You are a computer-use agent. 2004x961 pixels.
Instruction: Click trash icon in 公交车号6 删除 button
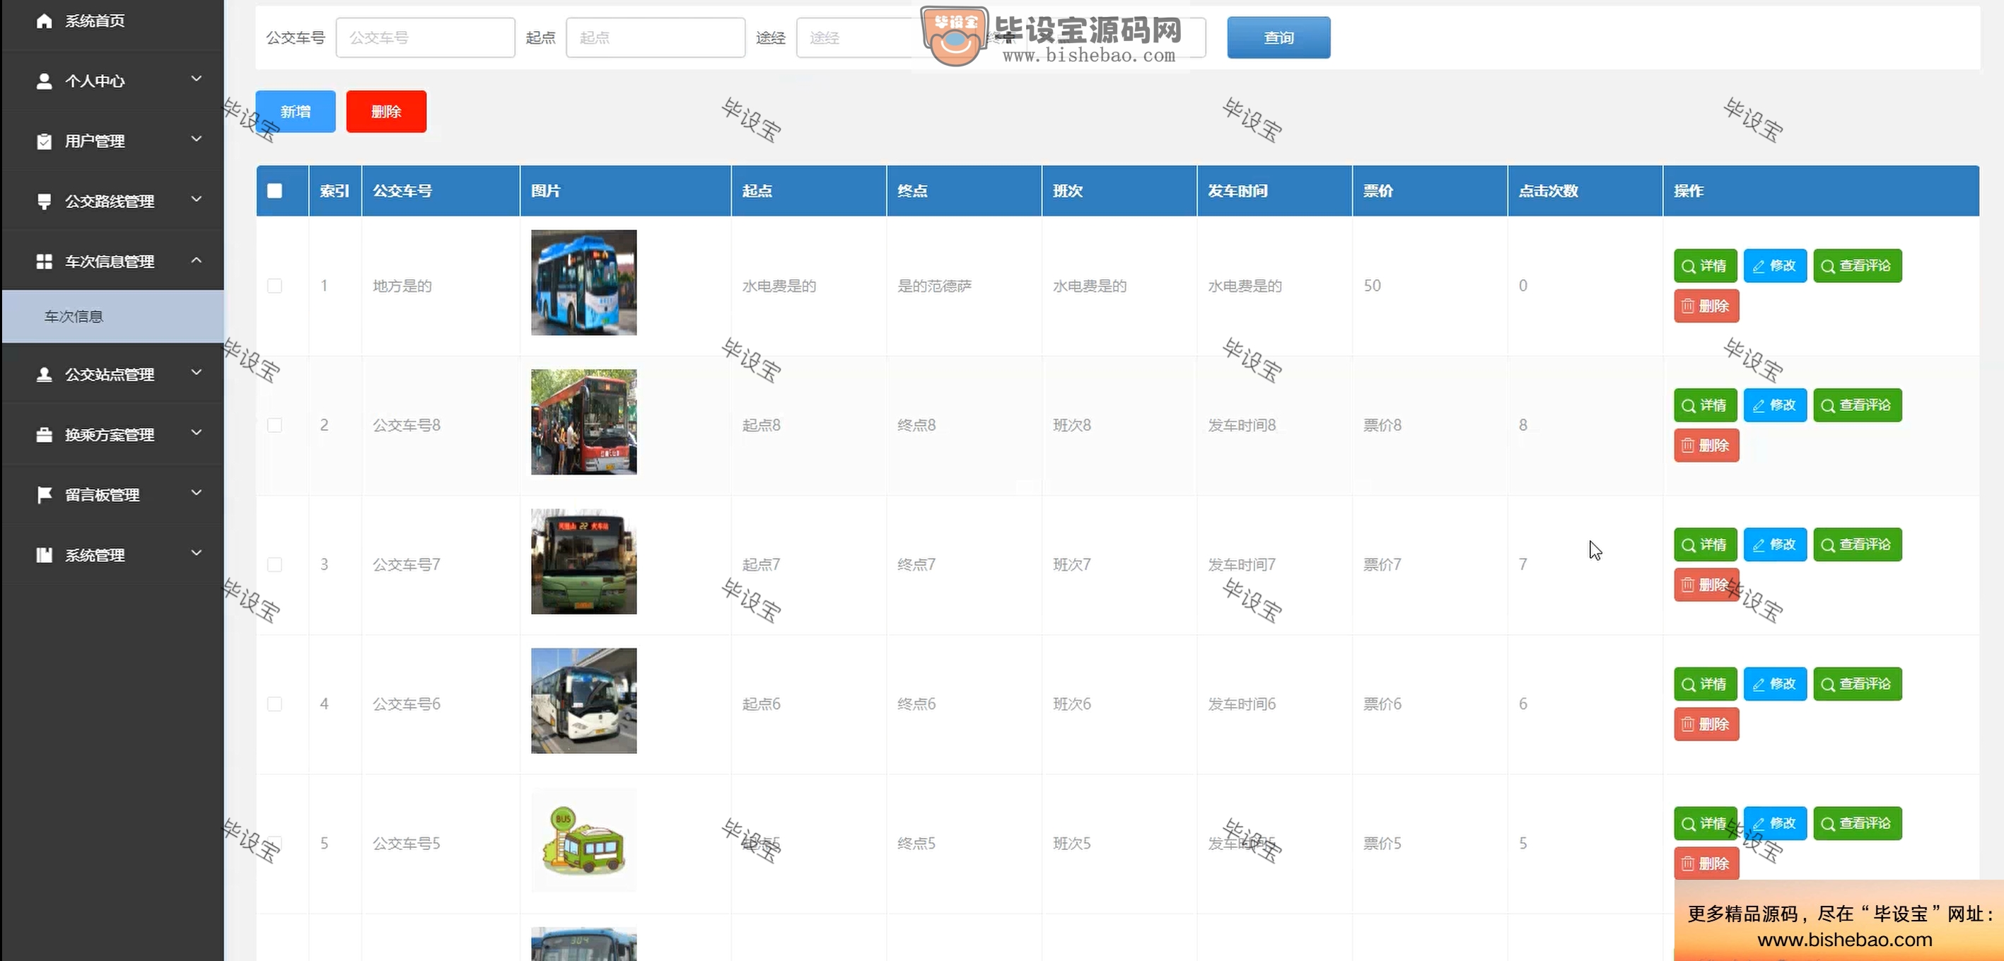(1687, 723)
